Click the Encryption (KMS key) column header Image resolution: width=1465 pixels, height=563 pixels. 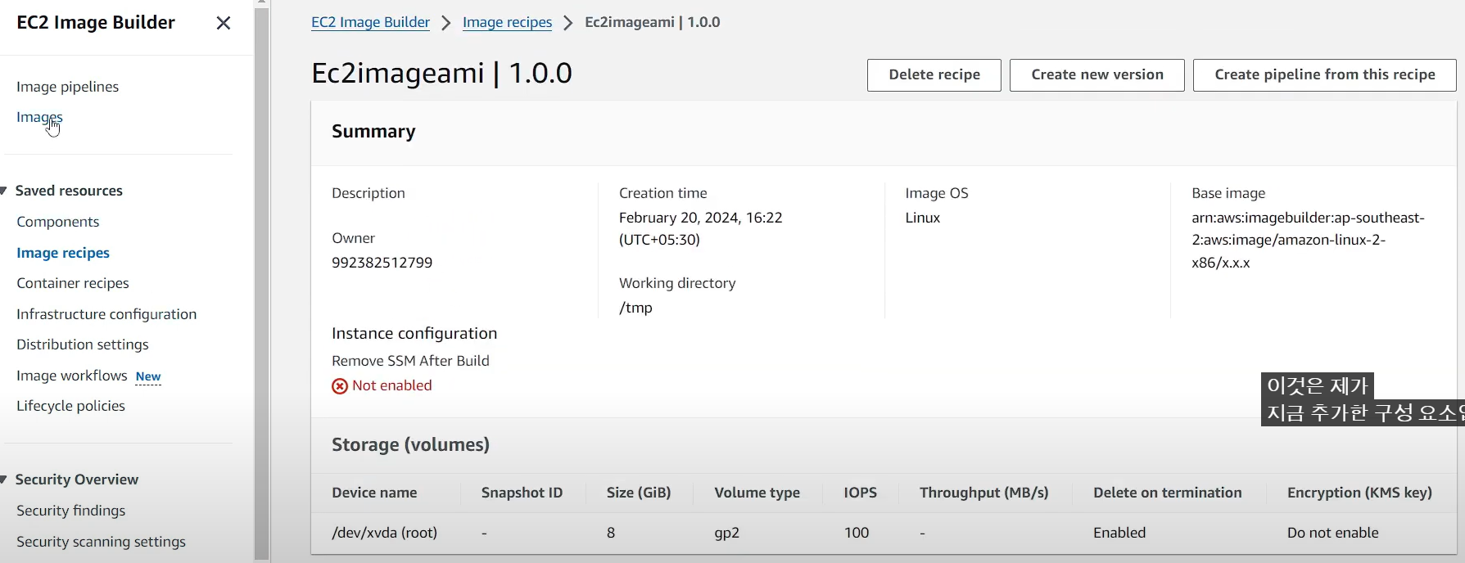[1359, 493]
